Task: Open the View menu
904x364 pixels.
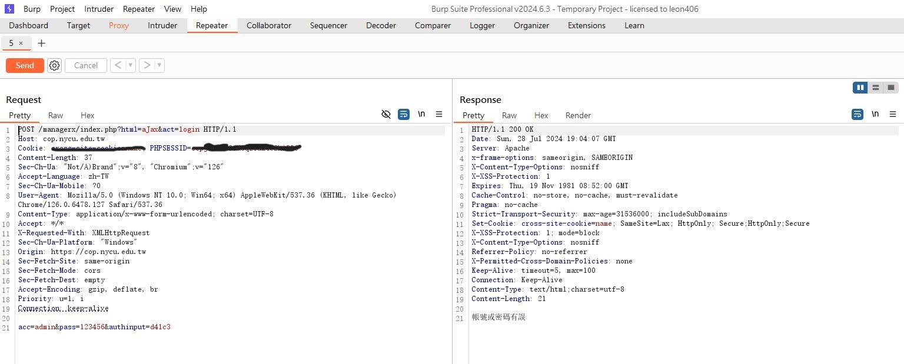Action: 172,9
